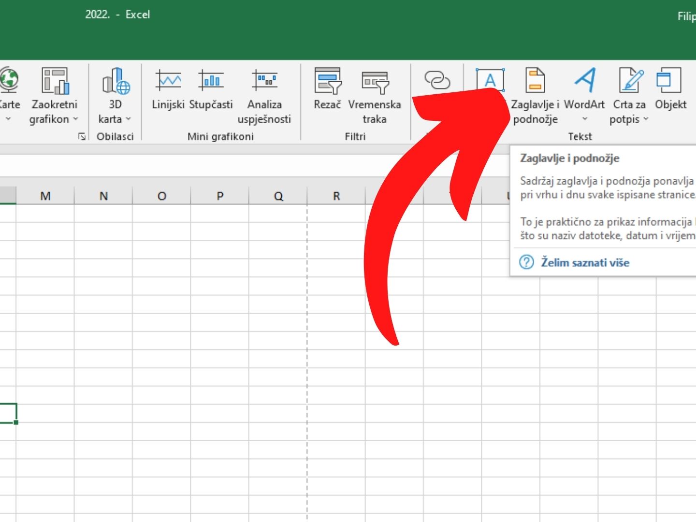
Task: Open the WordArt gallery
Action: (584, 96)
